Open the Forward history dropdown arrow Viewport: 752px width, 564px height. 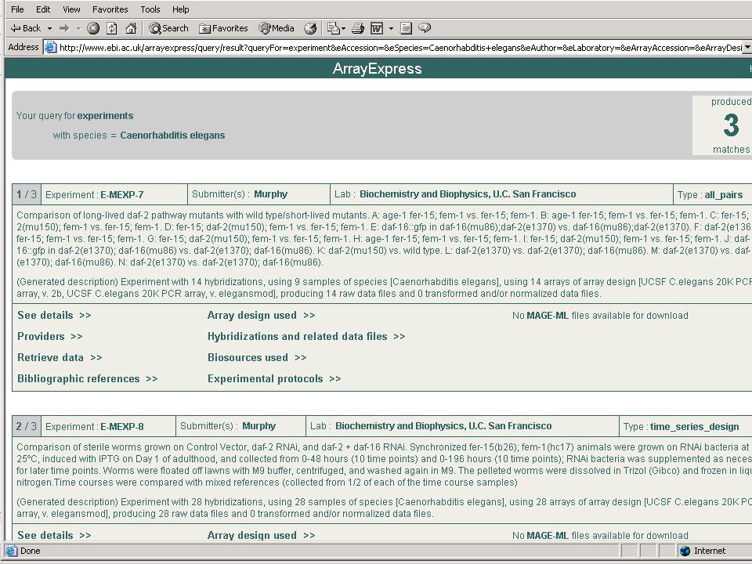click(78, 28)
